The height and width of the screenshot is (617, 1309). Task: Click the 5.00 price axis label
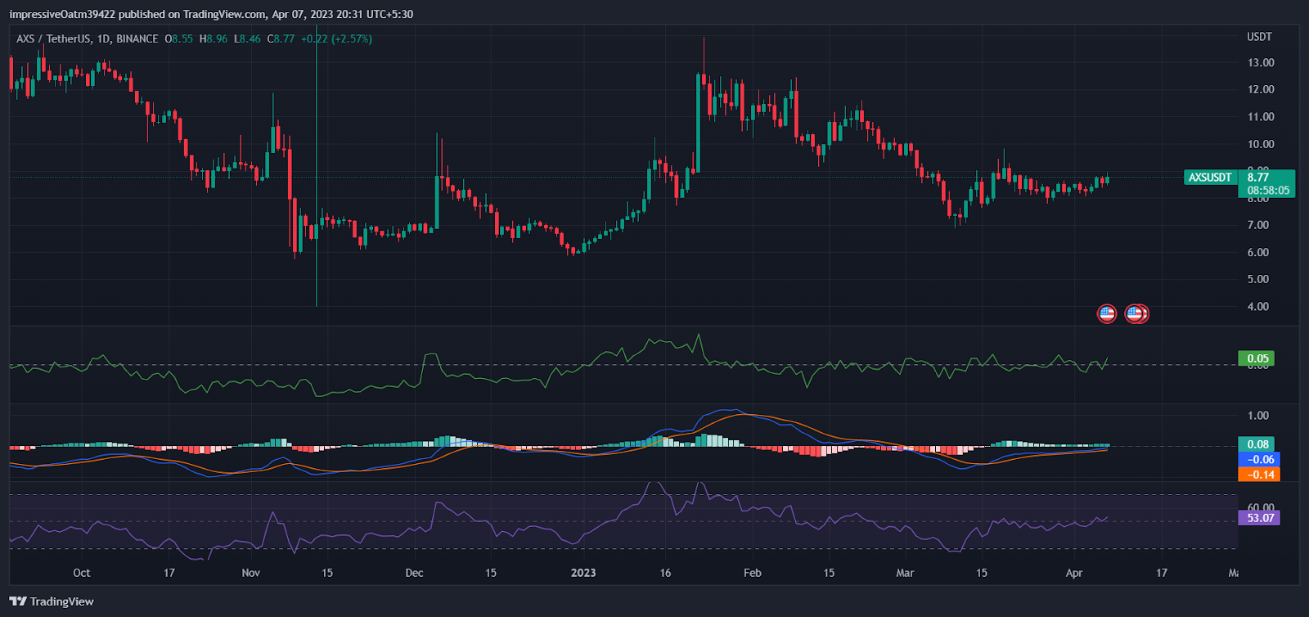(x=1258, y=279)
